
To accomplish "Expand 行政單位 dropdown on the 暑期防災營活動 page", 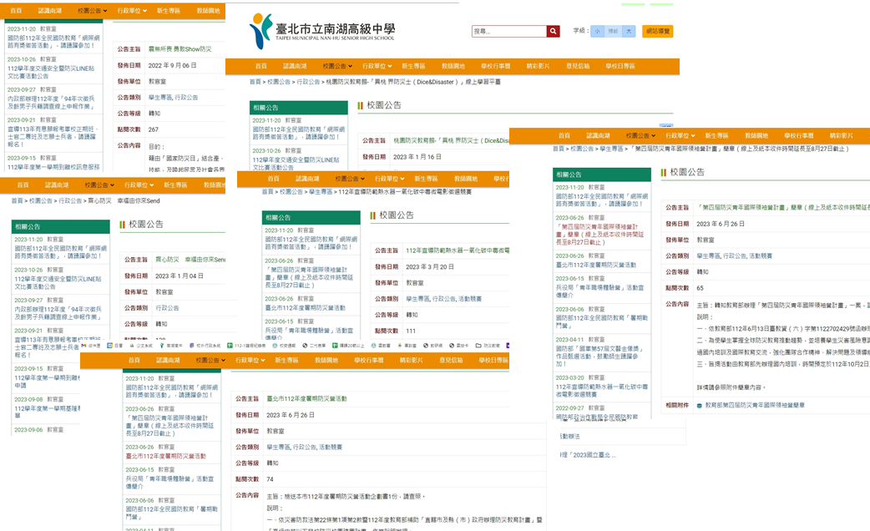I will click(250, 360).
